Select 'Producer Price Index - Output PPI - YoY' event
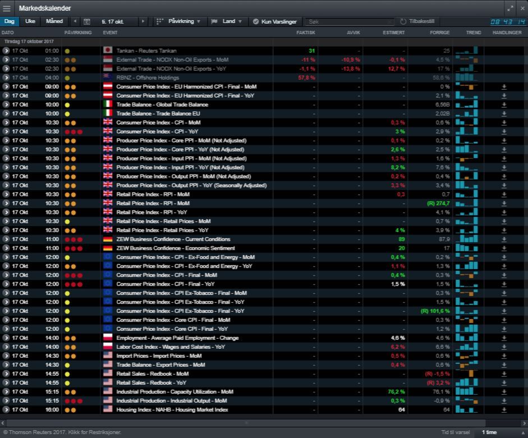 point(191,186)
